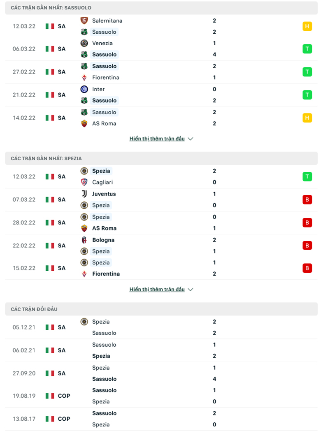This screenshot has height=433, width=321.
Task: Click the Italian flag next to 05.12.21
Action: coord(49,327)
